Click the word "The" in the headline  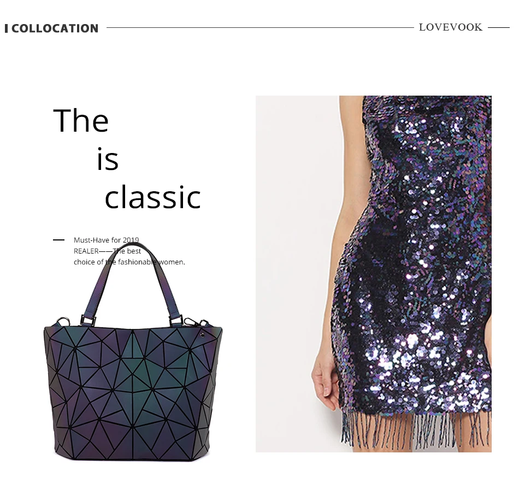pyautogui.click(x=81, y=121)
